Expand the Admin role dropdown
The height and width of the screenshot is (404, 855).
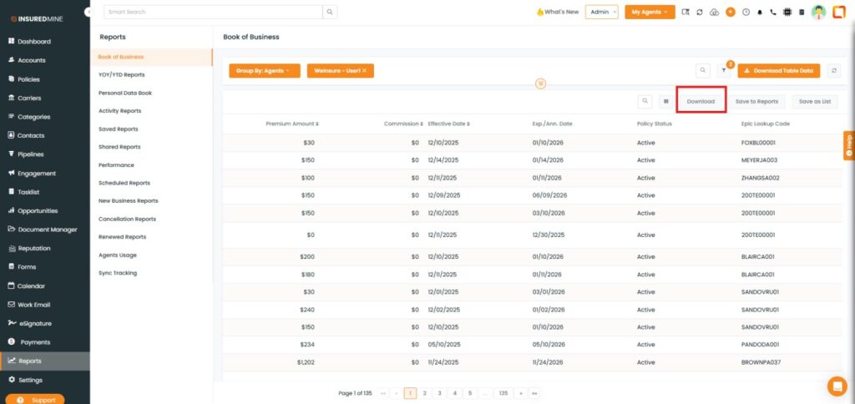point(602,13)
